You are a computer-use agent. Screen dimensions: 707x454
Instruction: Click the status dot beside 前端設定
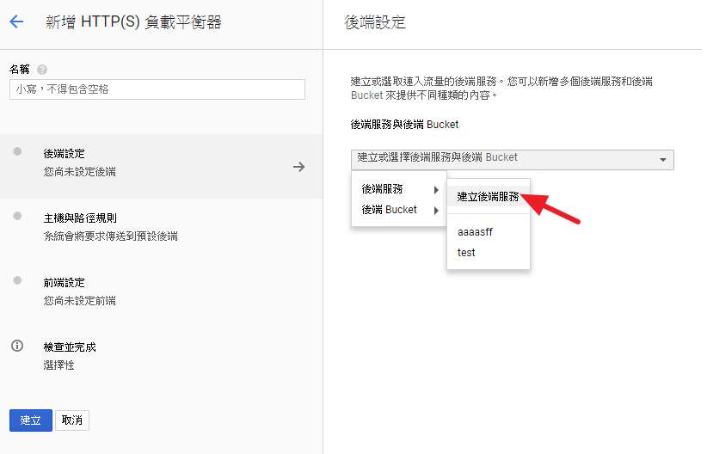(16, 281)
